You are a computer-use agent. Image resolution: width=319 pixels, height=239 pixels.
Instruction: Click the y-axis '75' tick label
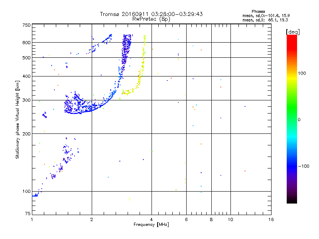click(x=28, y=214)
